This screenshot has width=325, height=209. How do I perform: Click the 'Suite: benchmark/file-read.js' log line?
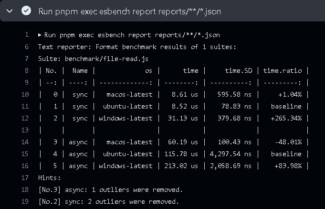[x=94, y=59]
